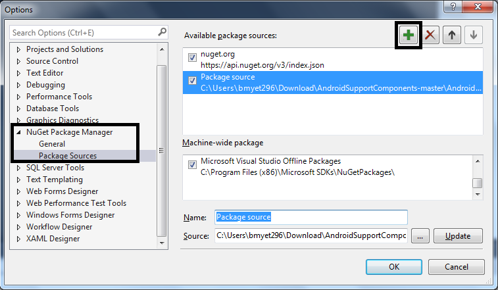Click options tree scrollbar up arrow
The width and height of the screenshot is (498, 290).
point(162,49)
